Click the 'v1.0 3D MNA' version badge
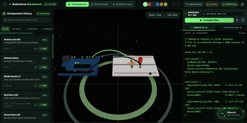 50,4
